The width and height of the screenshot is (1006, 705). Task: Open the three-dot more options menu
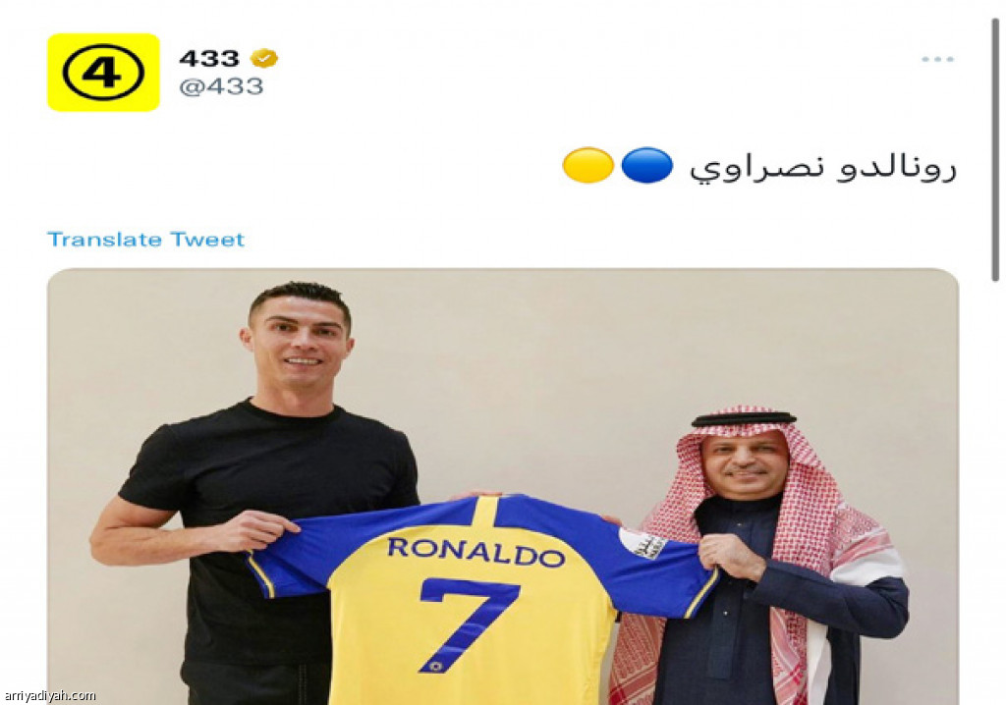click(937, 59)
